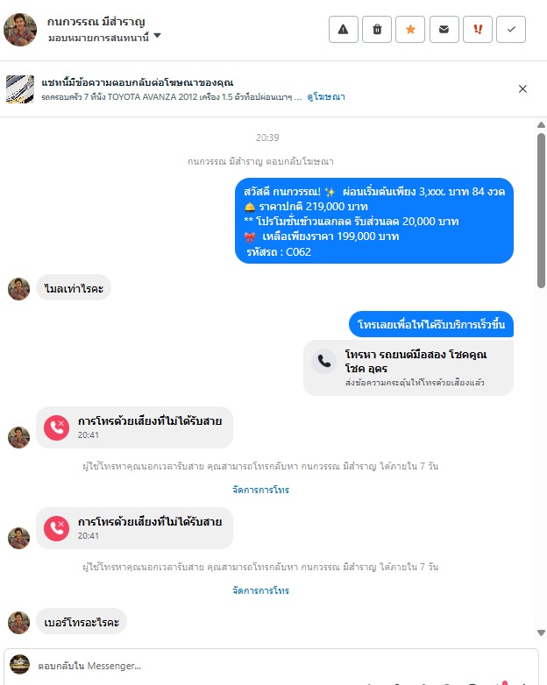Screen dimensions: 547x685
Task: Click the scrollbar down arrow
Action: tap(541, 632)
